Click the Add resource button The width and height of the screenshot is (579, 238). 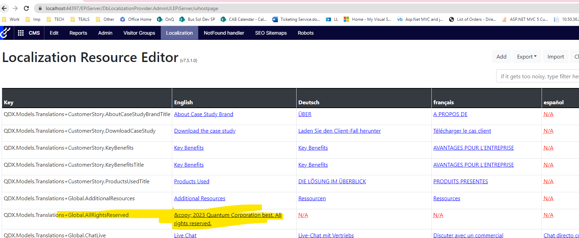click(x=501, y=57)
